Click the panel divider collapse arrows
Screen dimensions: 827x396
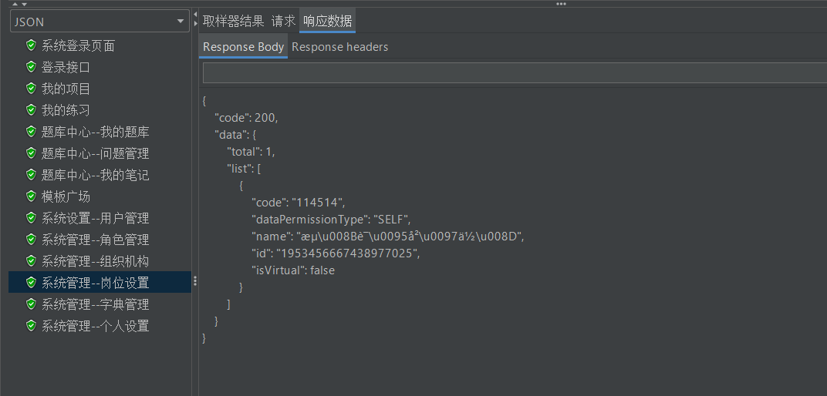pyautogui.click(x=195, y=18)
